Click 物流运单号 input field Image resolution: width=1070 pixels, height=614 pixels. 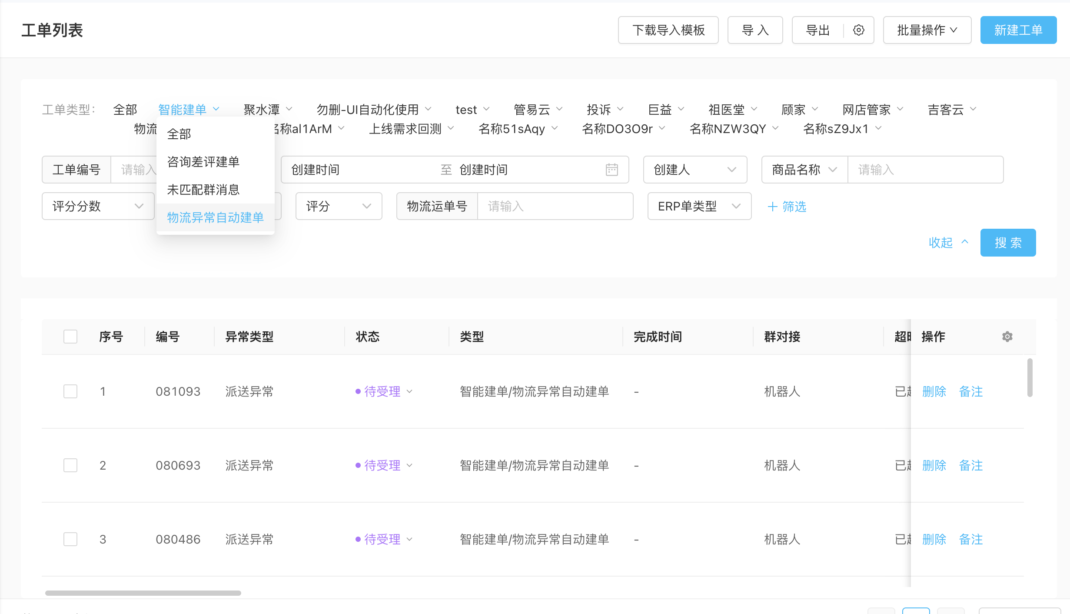click(555, 206)
